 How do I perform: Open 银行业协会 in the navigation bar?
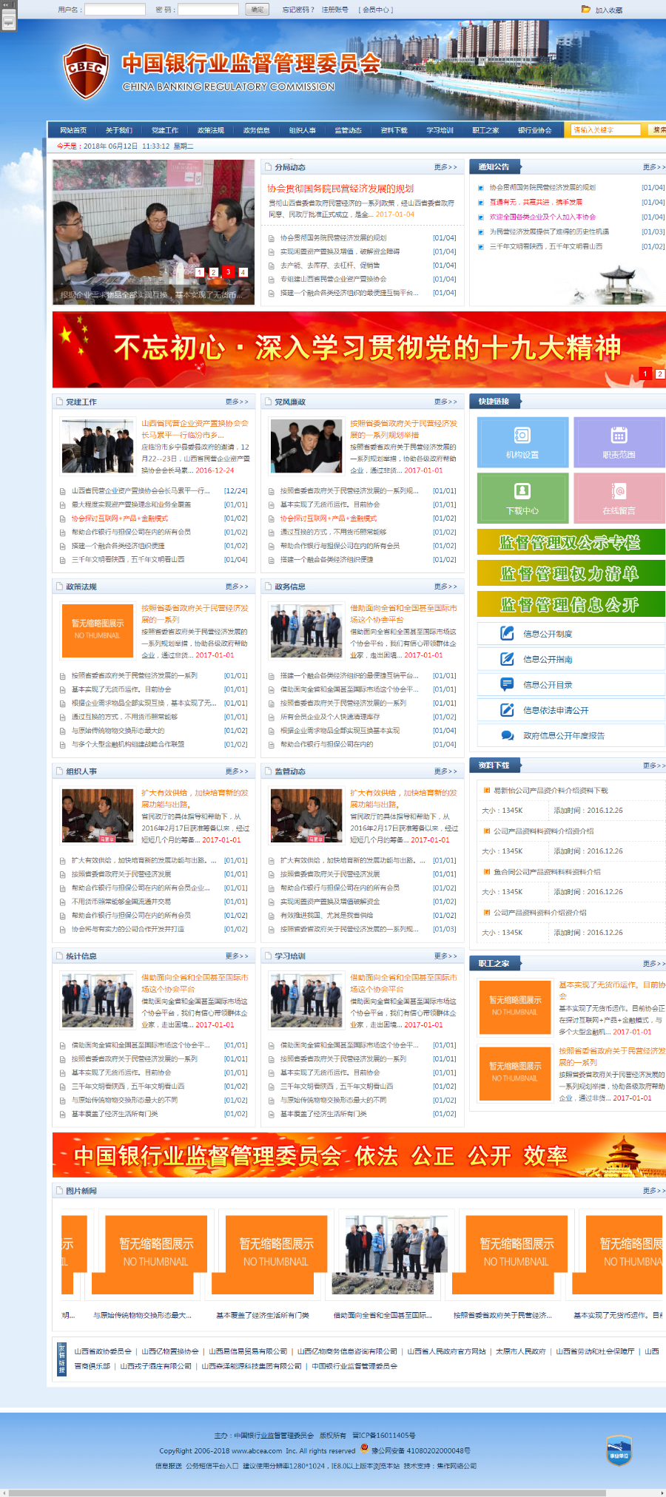click(x=535, y=130)
